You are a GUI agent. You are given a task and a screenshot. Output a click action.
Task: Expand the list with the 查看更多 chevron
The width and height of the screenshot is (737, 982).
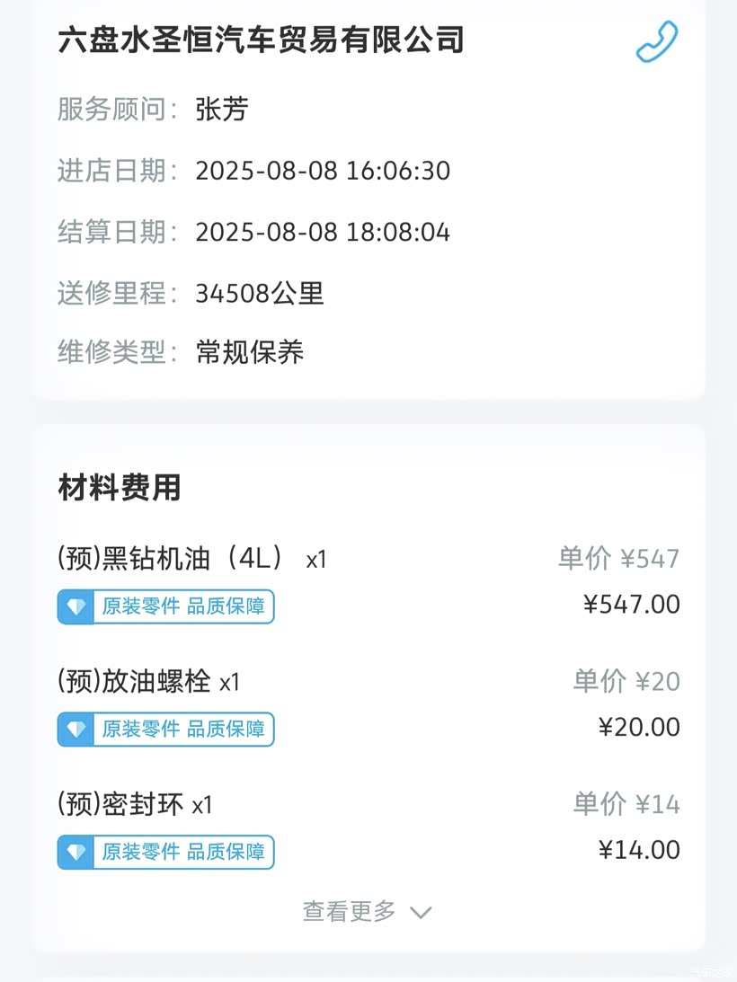(x=421, y=913)
